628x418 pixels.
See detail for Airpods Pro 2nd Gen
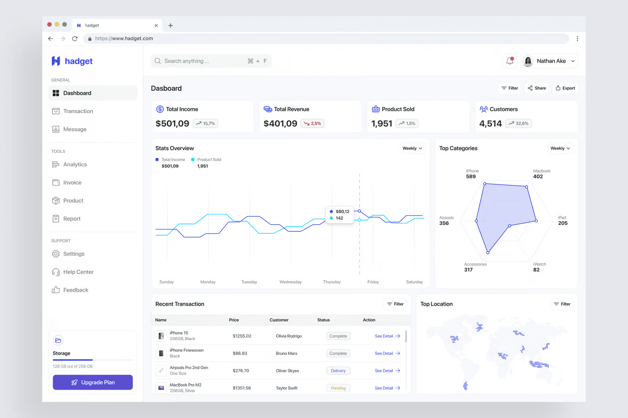[x=387, y=371]
